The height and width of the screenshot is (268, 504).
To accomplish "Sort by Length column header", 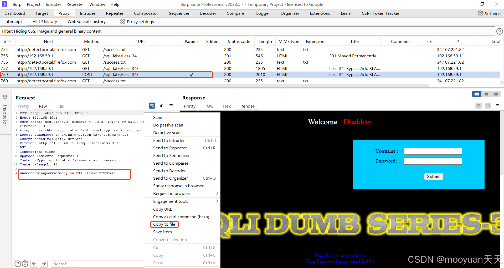I will click(265, 41).
